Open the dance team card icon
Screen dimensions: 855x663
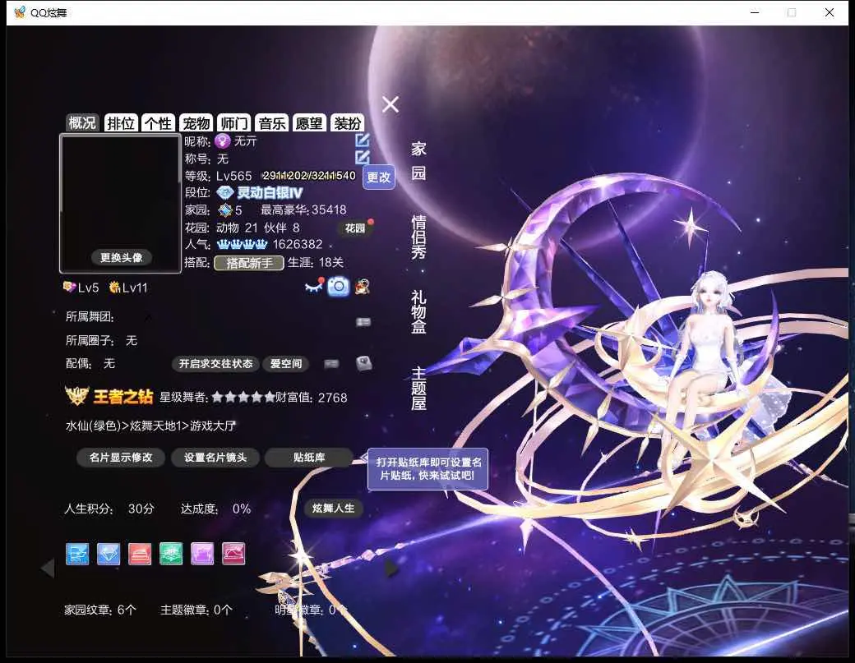tap(363, 322)
